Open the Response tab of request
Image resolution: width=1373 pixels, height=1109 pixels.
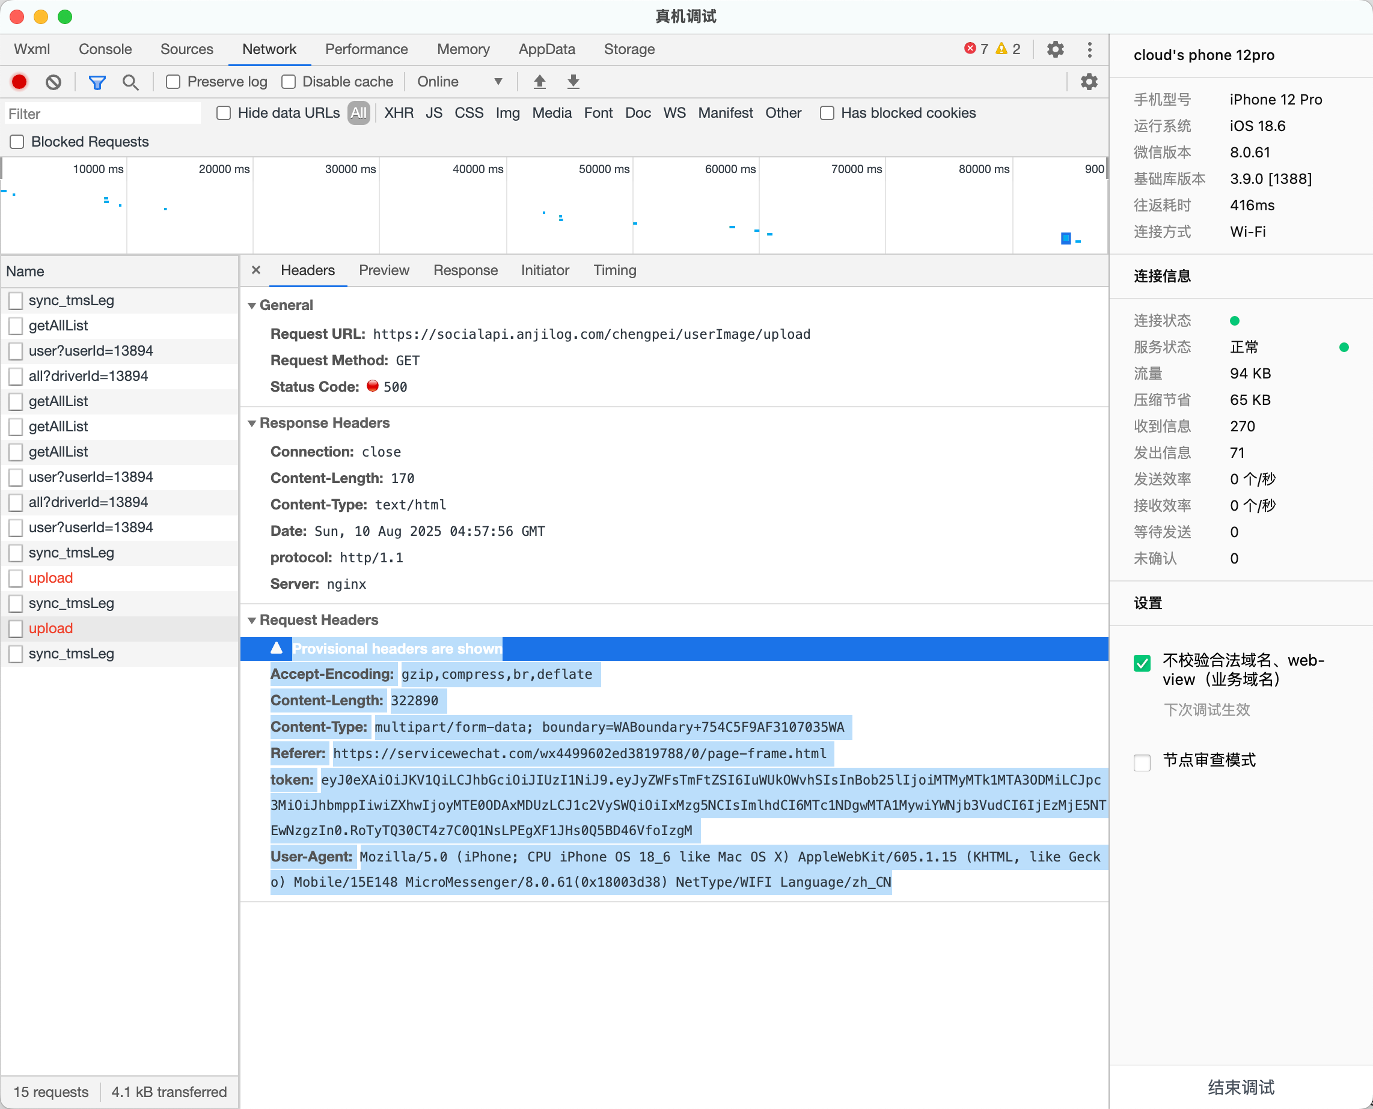[465, 270]
